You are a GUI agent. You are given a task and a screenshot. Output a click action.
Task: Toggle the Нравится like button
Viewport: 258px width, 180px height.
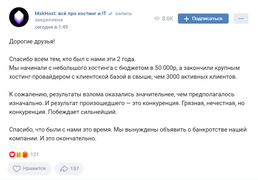(x=29, y=169)
